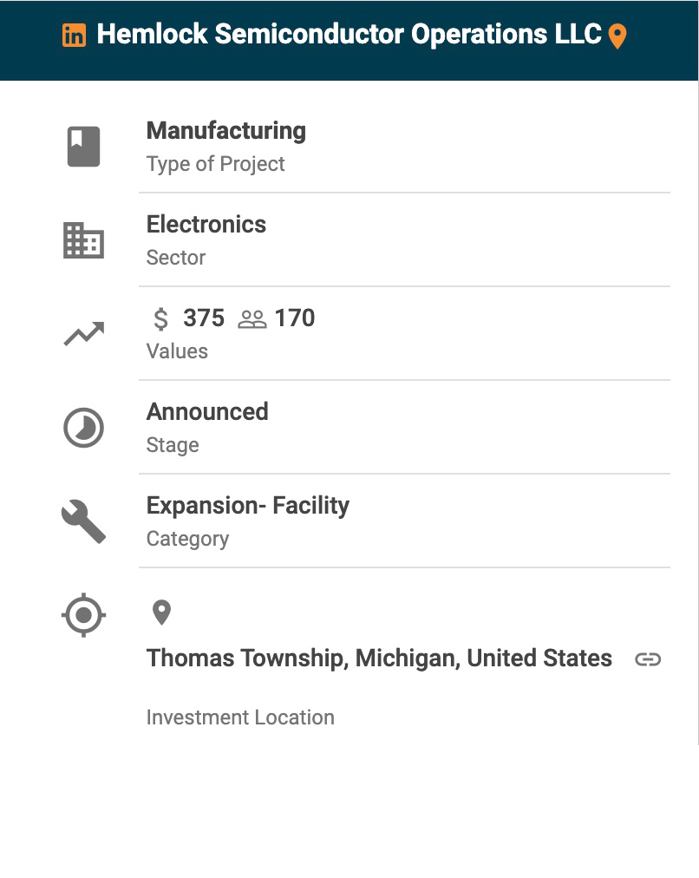
Task: Click the trending-up arrow icon beside Values
Action: click(x=84, y=334)
